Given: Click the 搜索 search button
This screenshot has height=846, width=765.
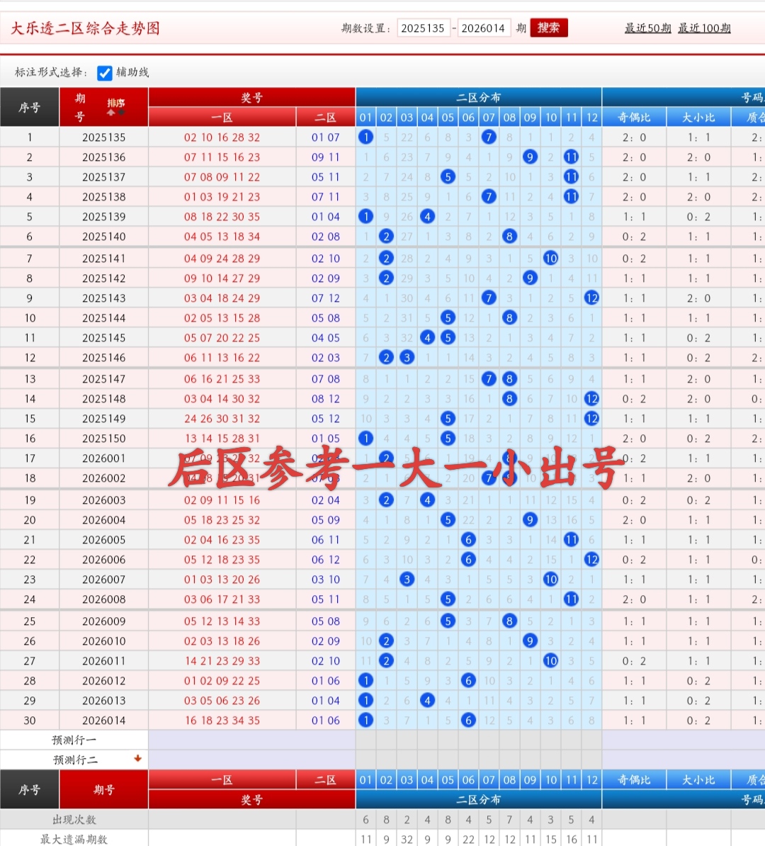Looking at the screenshot, I should pos(548,28).
